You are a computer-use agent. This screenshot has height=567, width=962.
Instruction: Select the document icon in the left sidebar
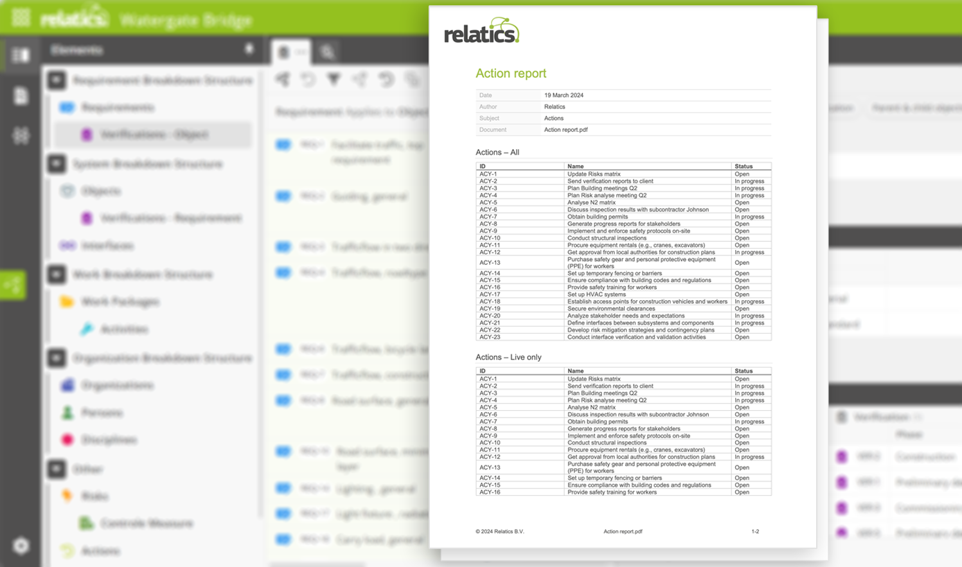coord(20,95)
